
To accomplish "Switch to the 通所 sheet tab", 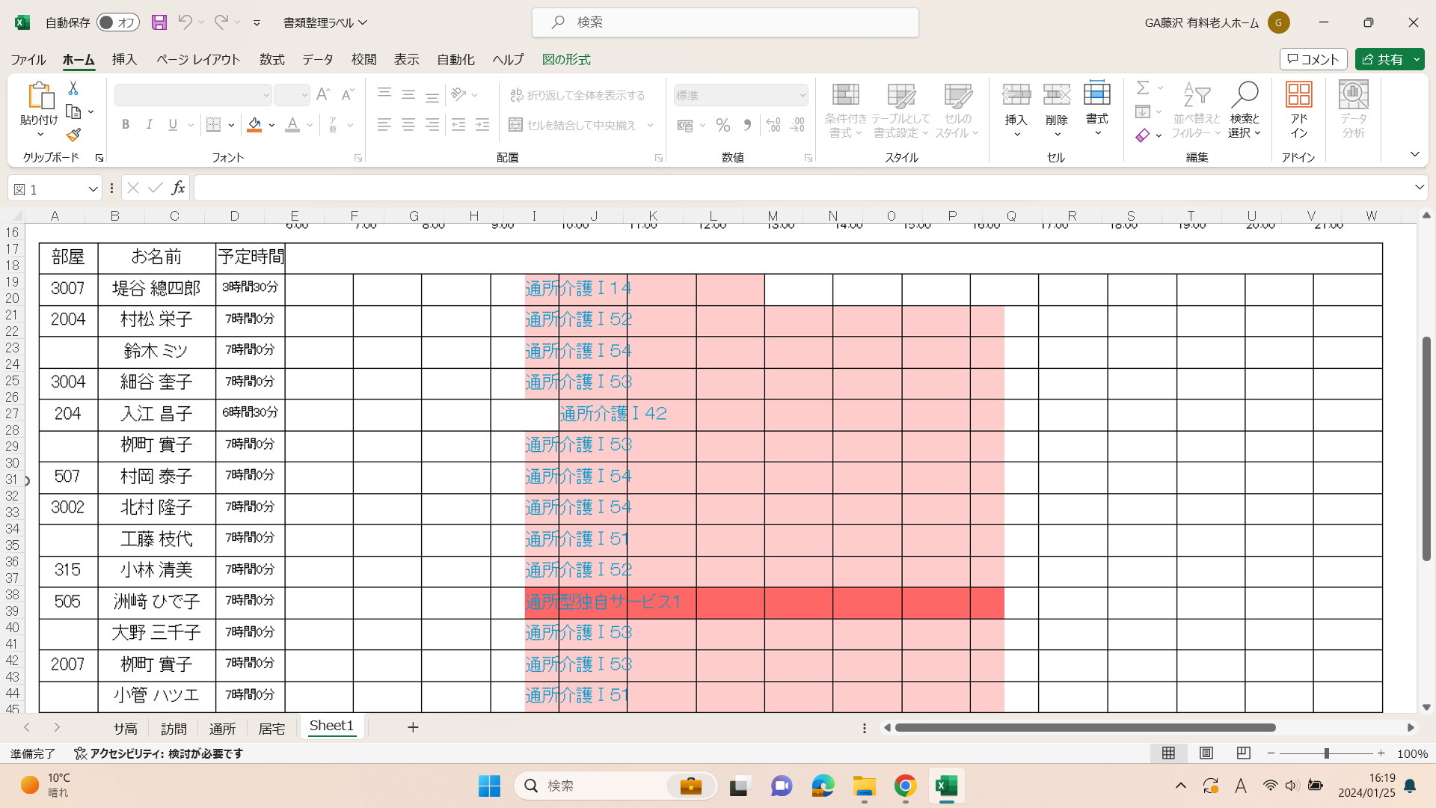I will click(x=222, y=728).
